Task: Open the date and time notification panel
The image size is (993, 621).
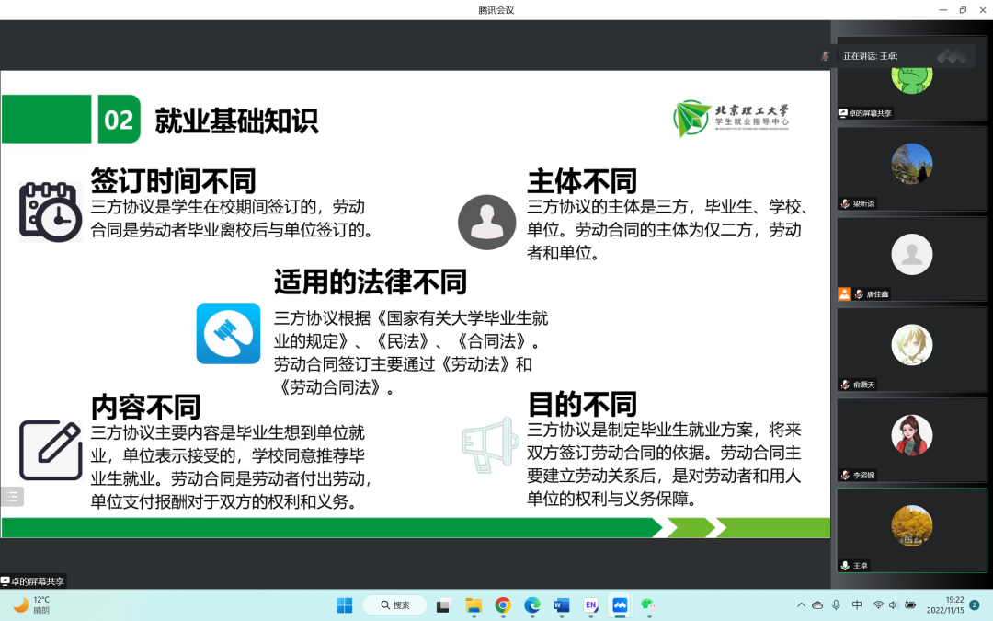Action: (944, 605)
